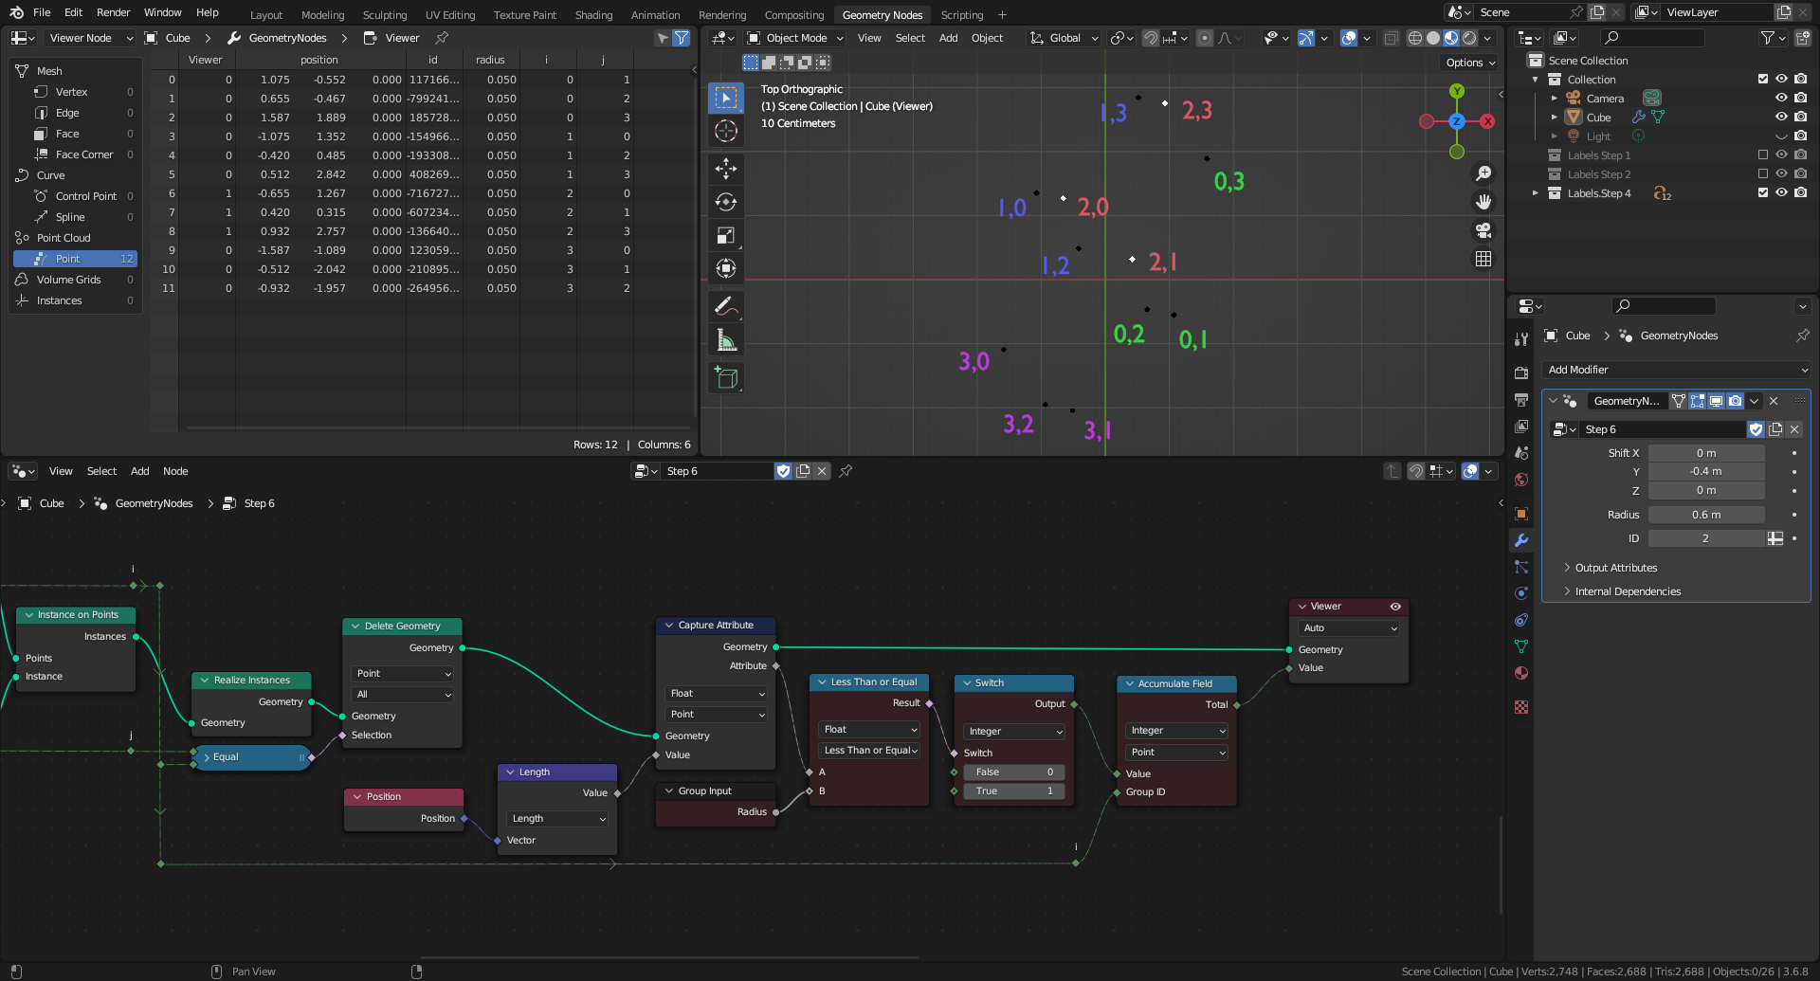Toggle modifier show in viewport button

[1716, 401]
